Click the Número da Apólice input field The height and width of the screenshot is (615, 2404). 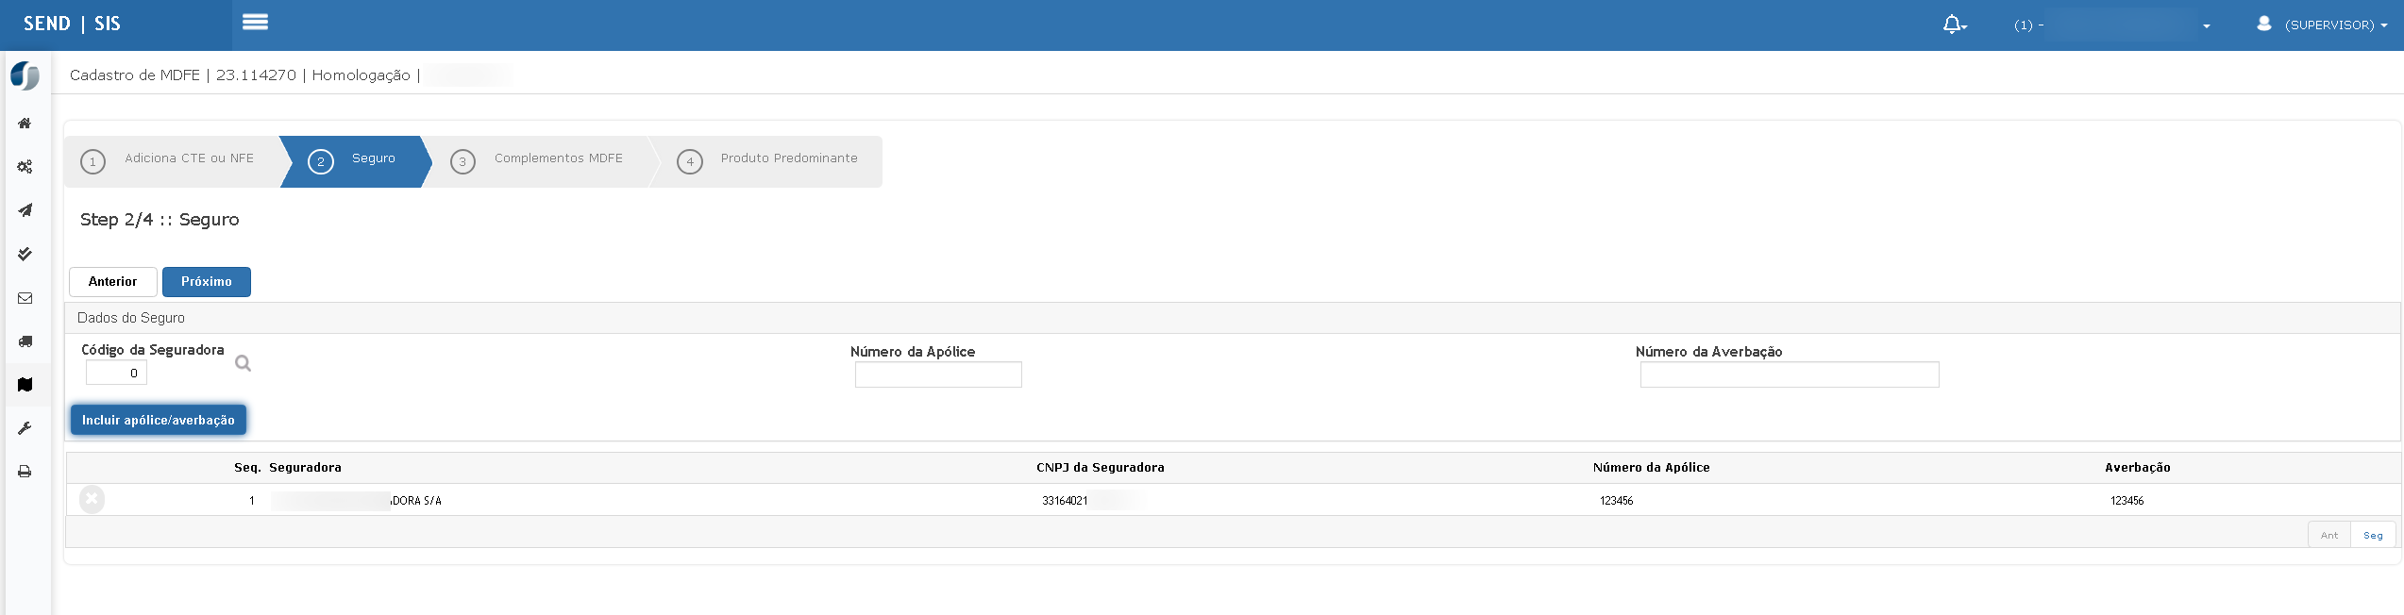938,374
